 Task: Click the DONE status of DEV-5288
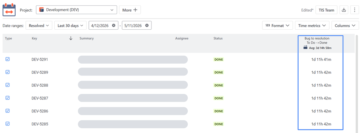(x=219, y=85)
